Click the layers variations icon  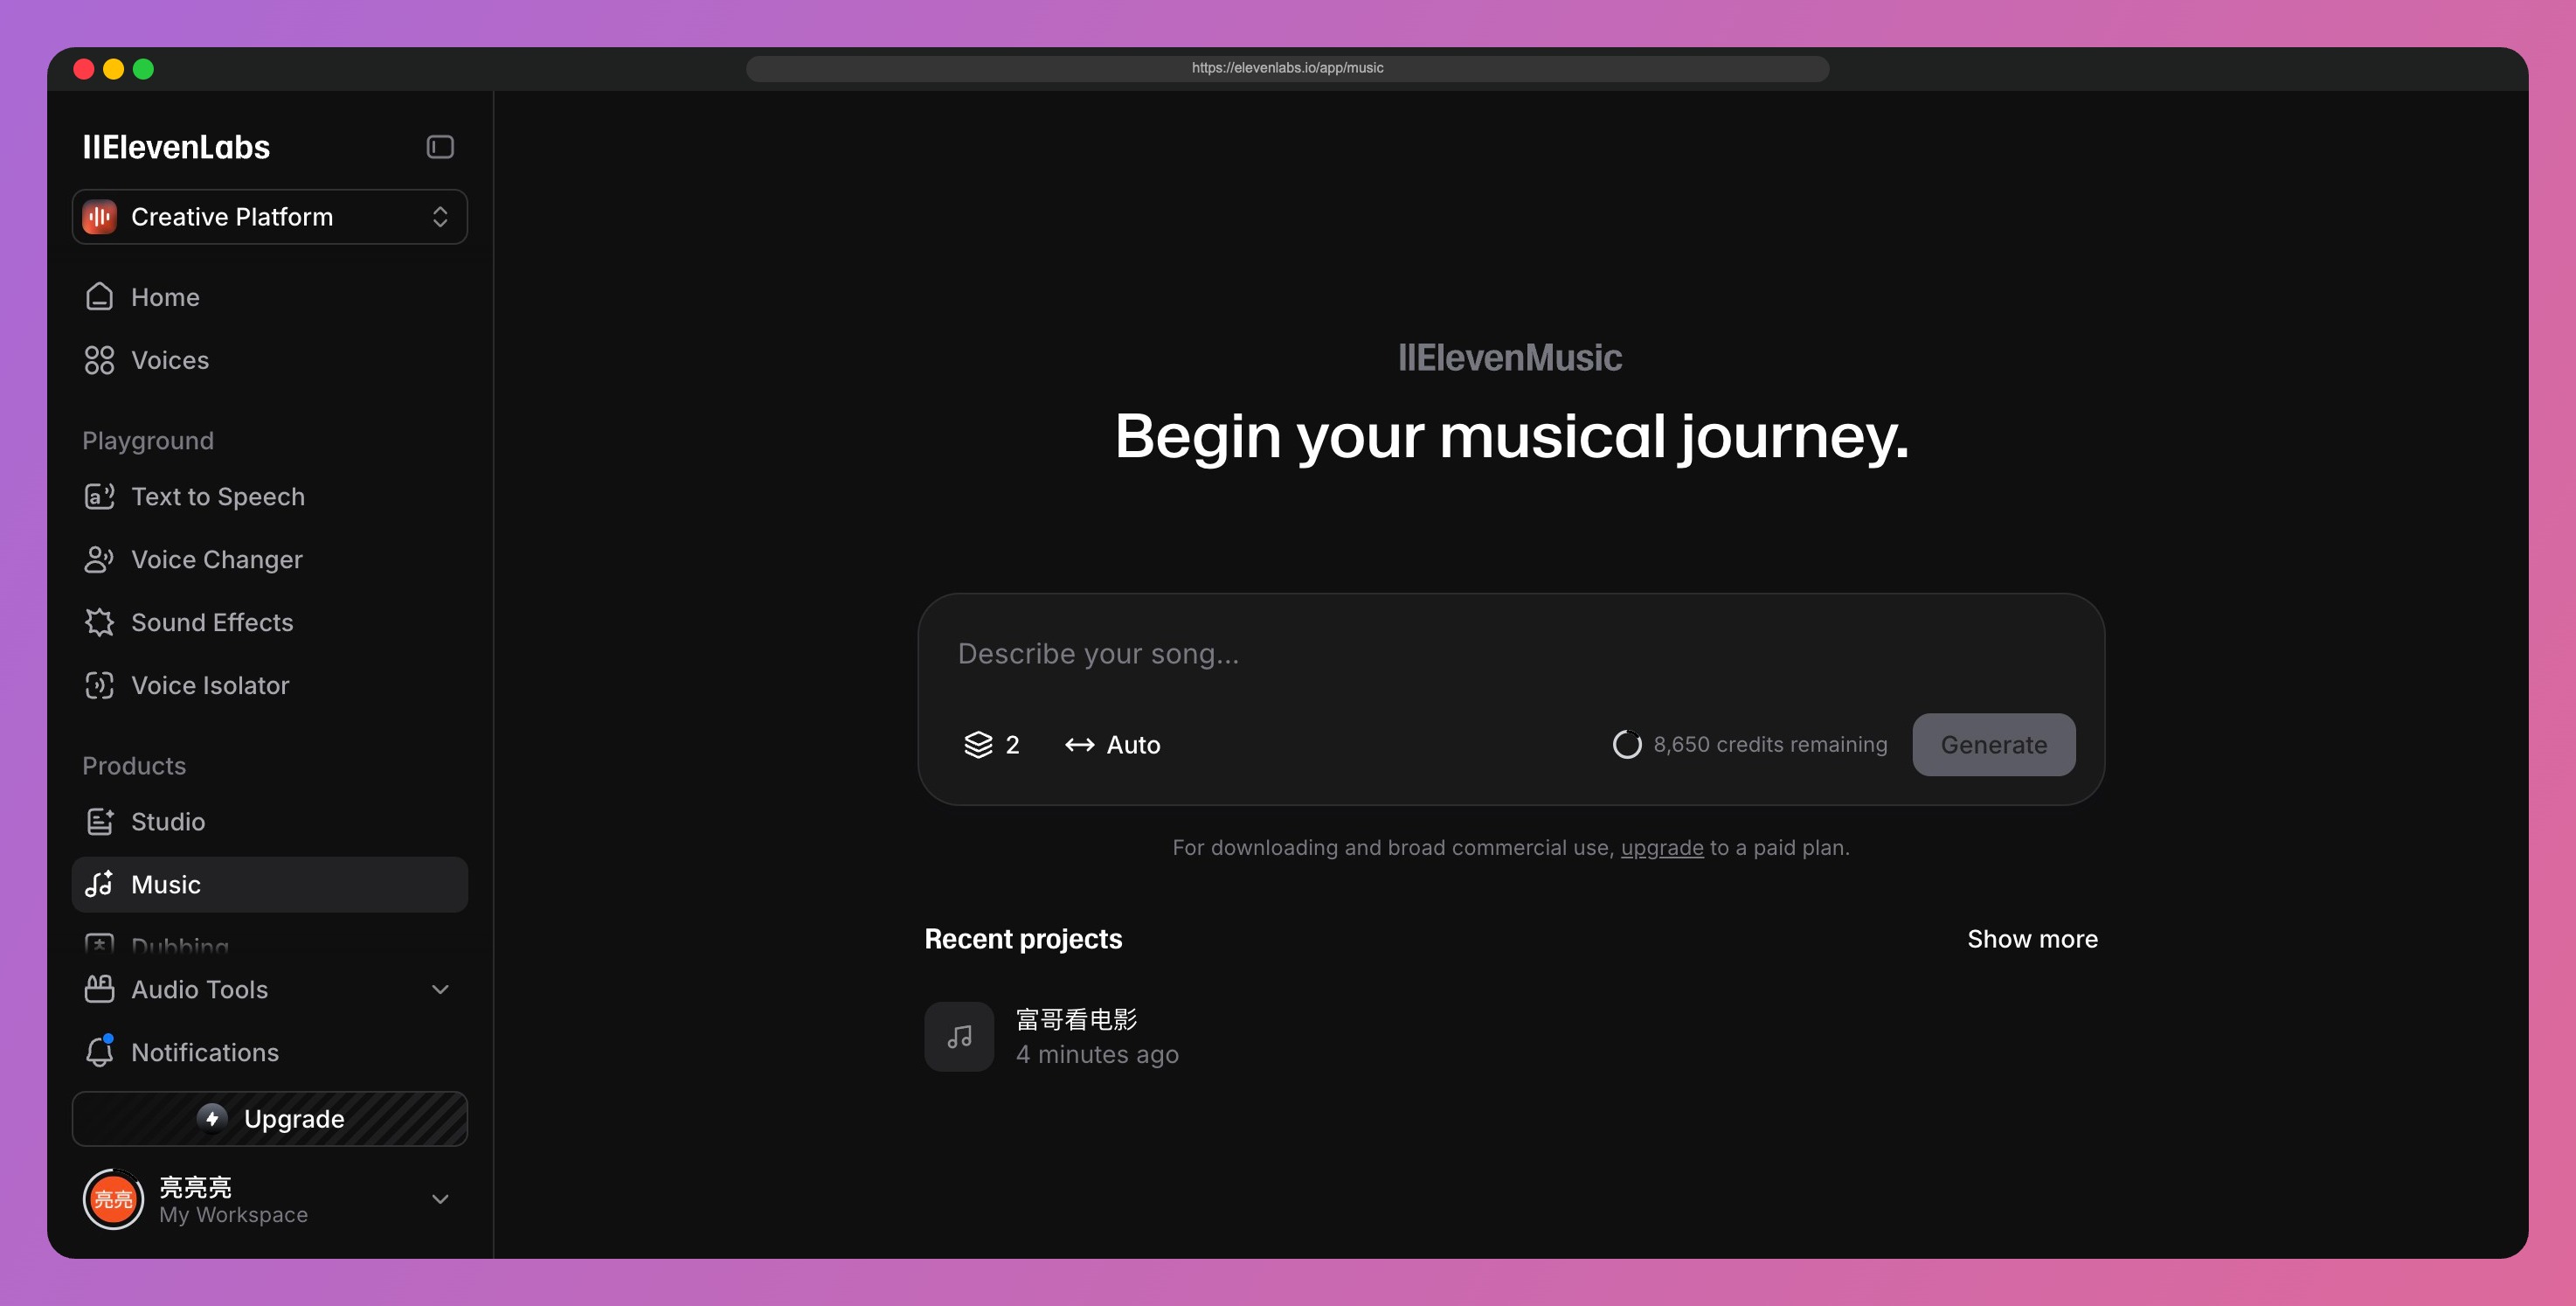click(978, 745)
